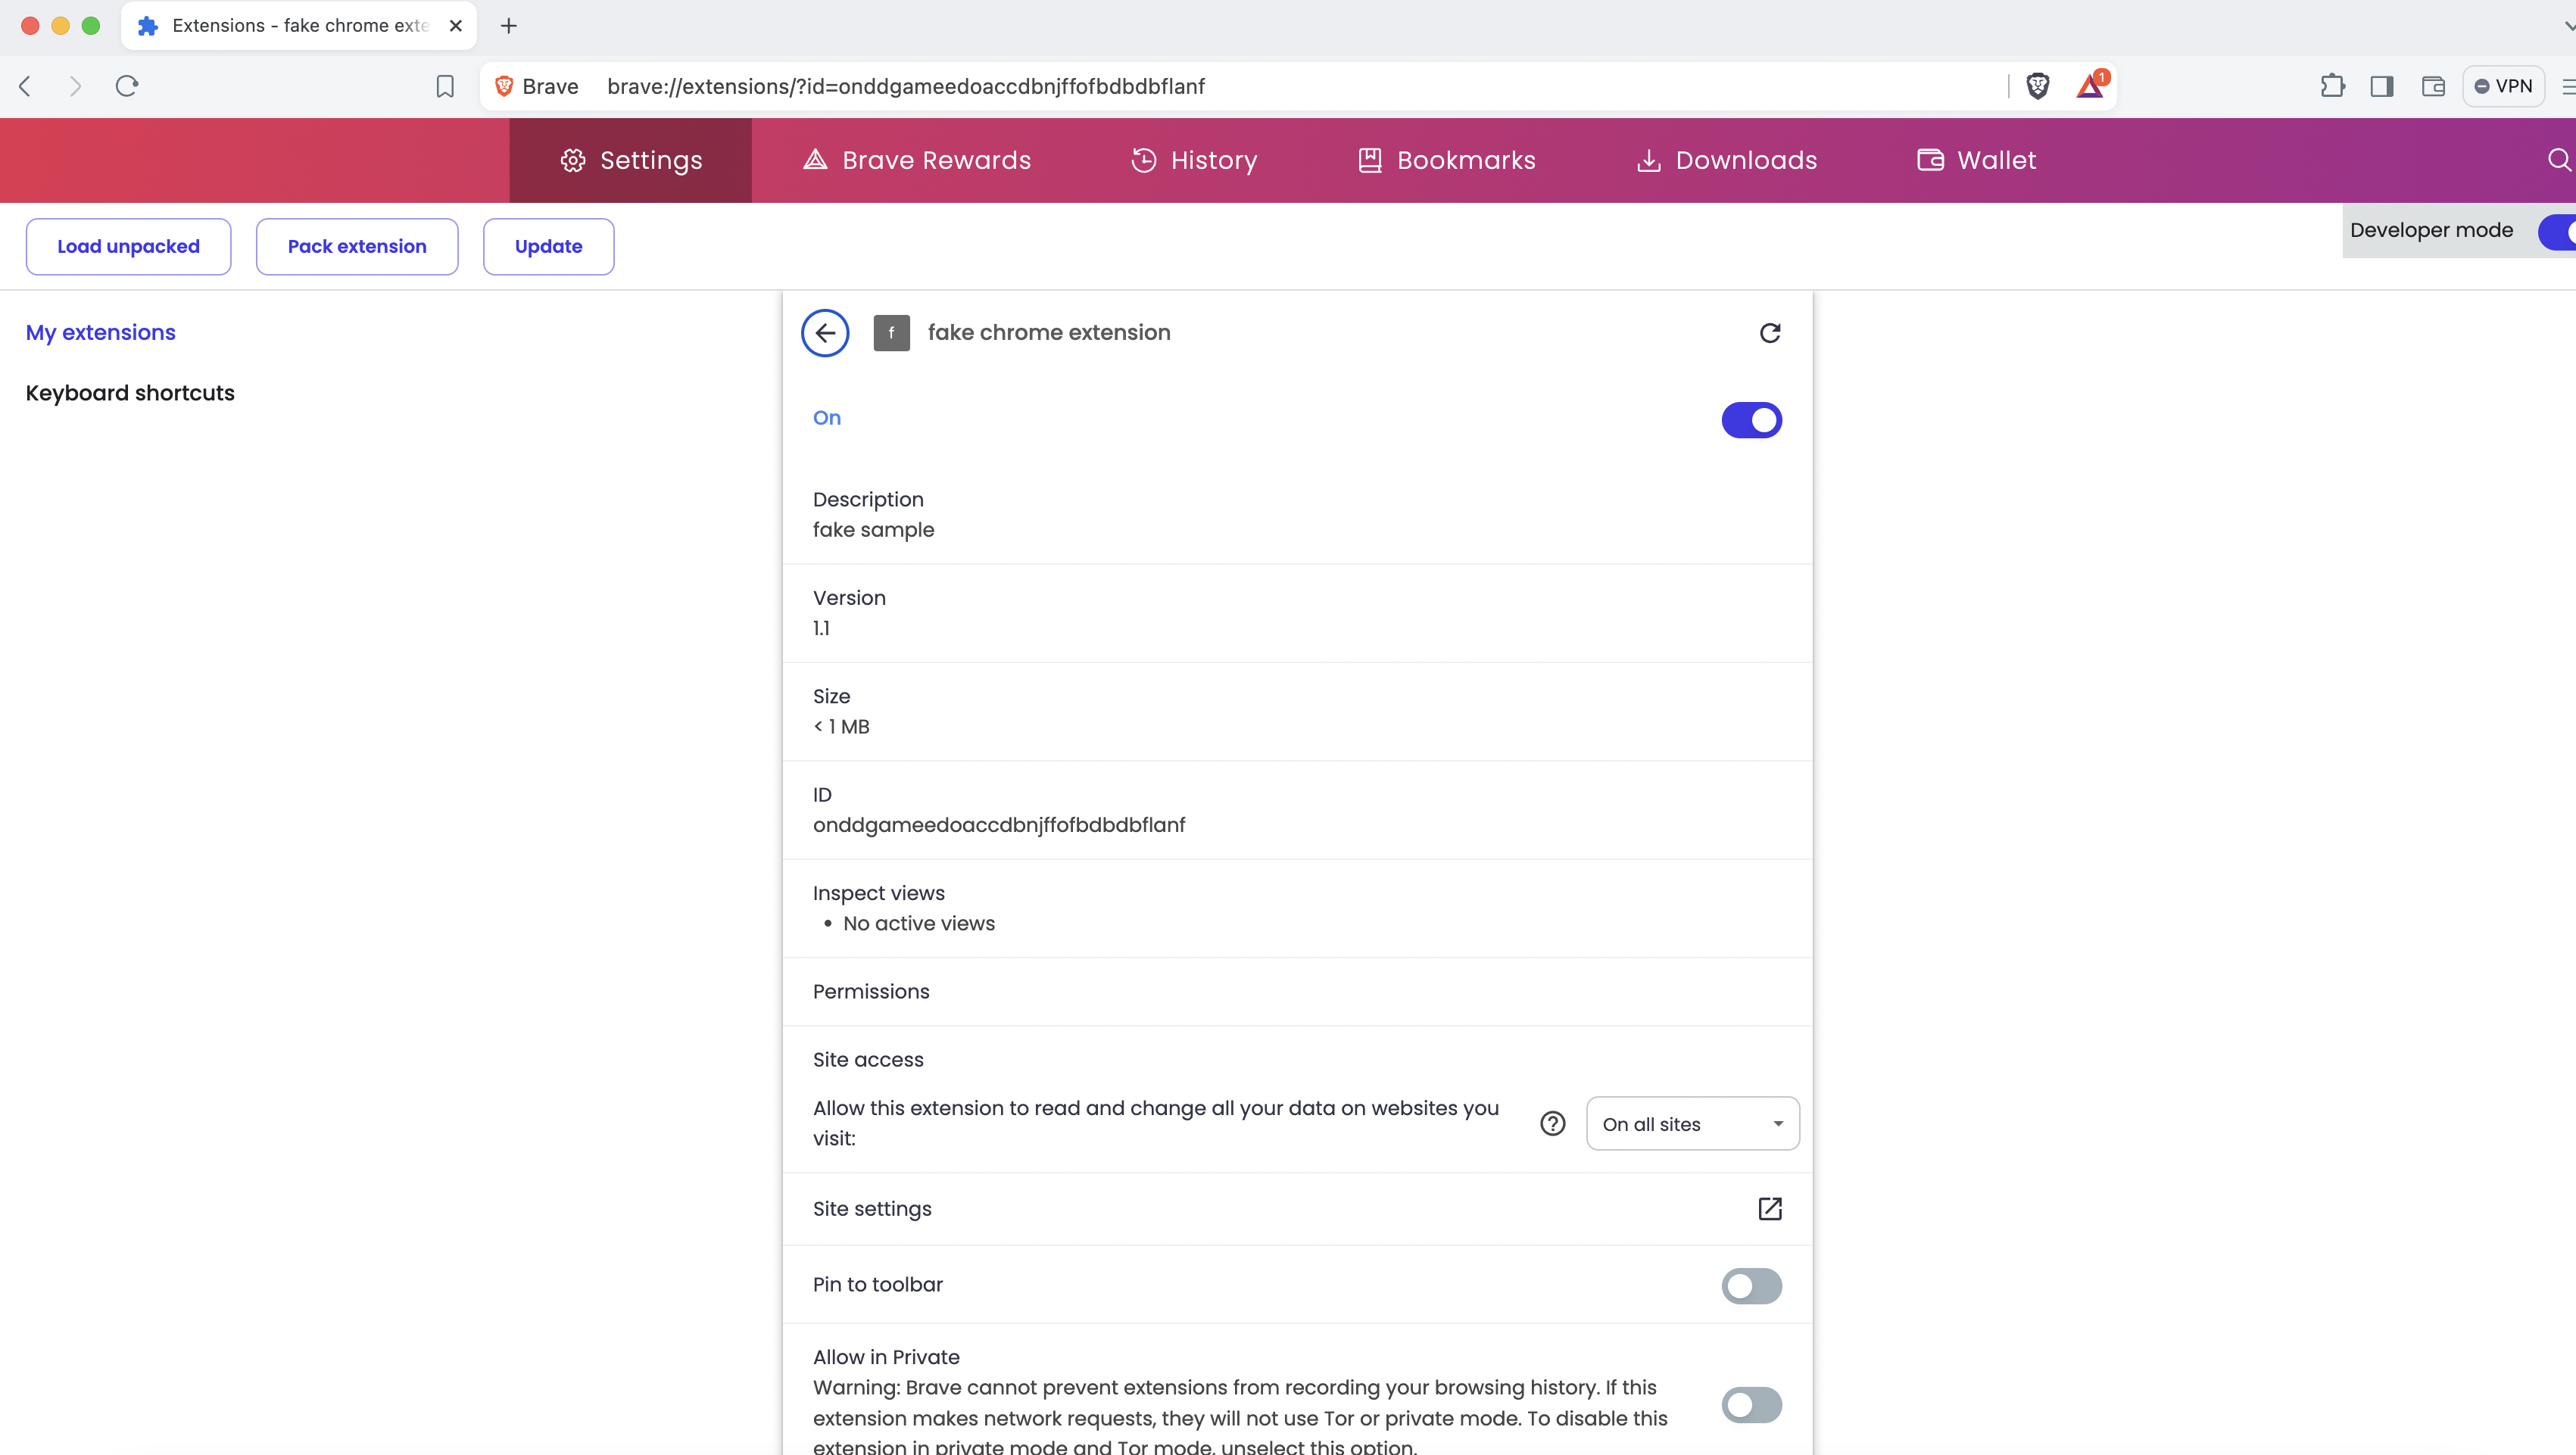This screenshot has height=1455, width=2576.
Task: Enable Pin to toolbar toggle
Action: (1751, 1286)
